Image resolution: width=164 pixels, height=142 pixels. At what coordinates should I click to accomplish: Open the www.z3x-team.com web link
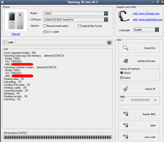tap(146, 14)
